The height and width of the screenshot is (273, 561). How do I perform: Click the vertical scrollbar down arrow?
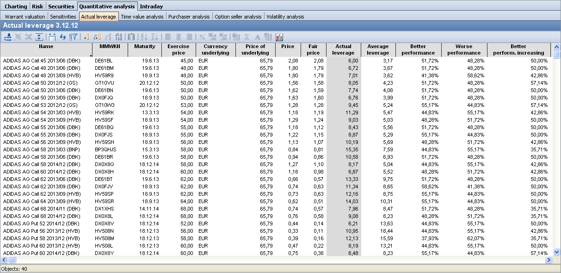(556, 252)
